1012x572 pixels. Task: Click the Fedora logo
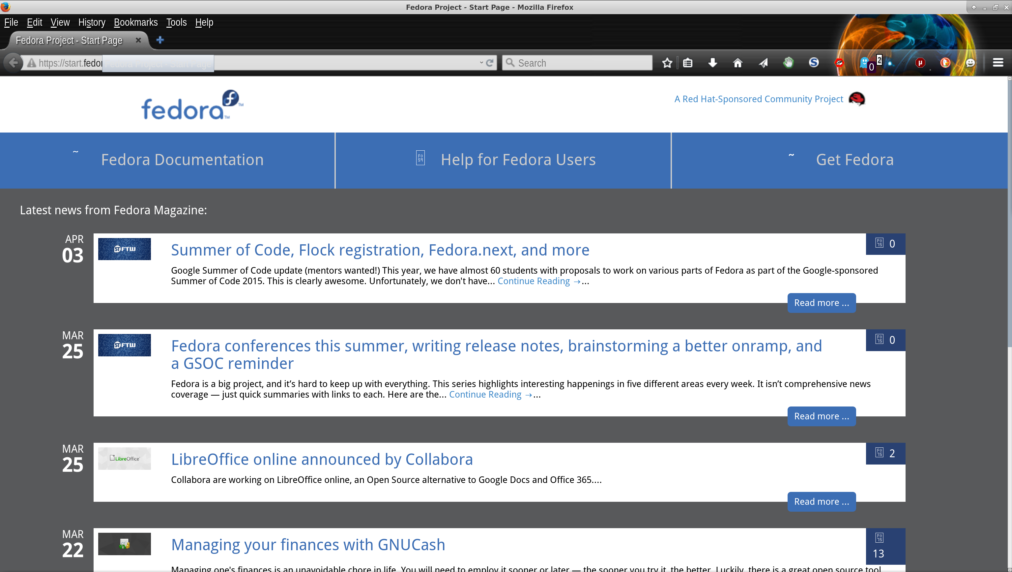pos(192,105)
